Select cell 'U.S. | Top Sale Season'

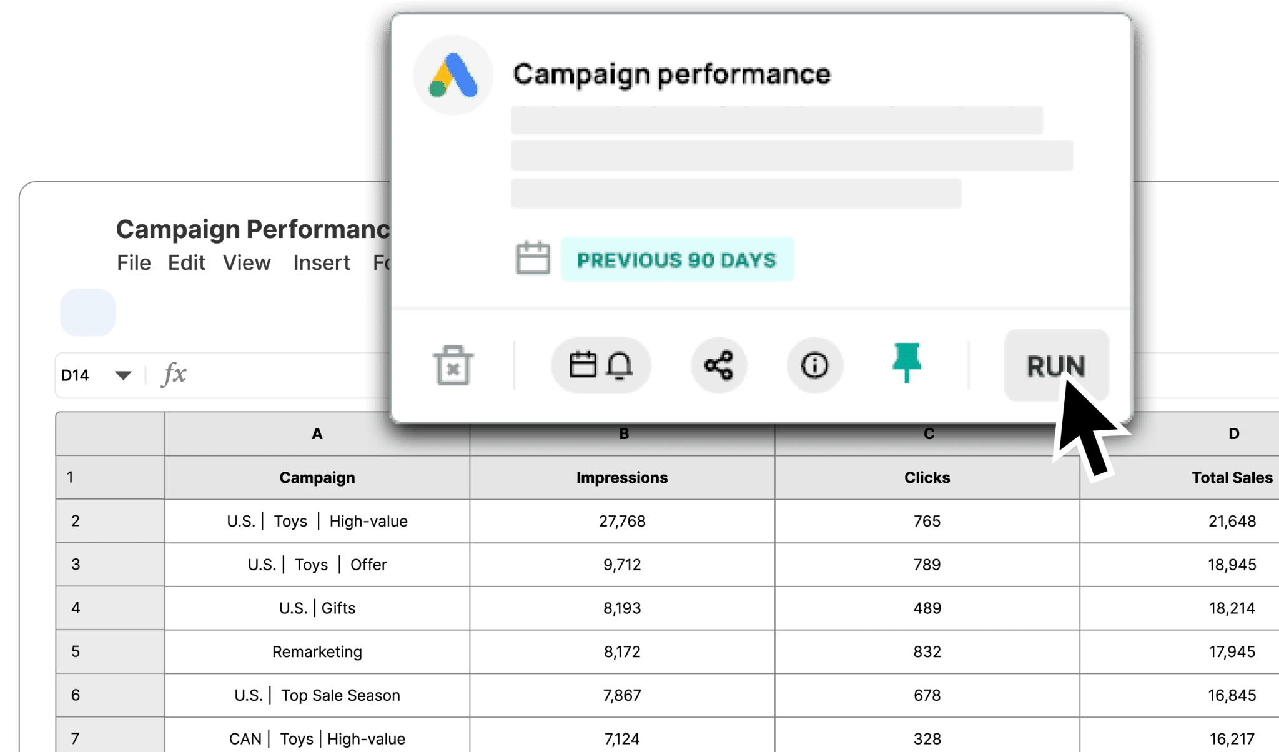coord(317,695)
